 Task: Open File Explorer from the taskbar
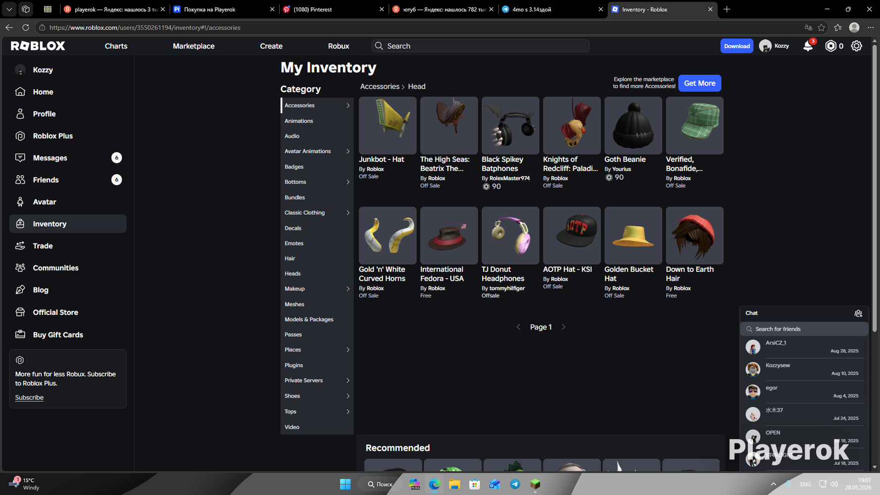pyautogui.click(x=454, y=484)
